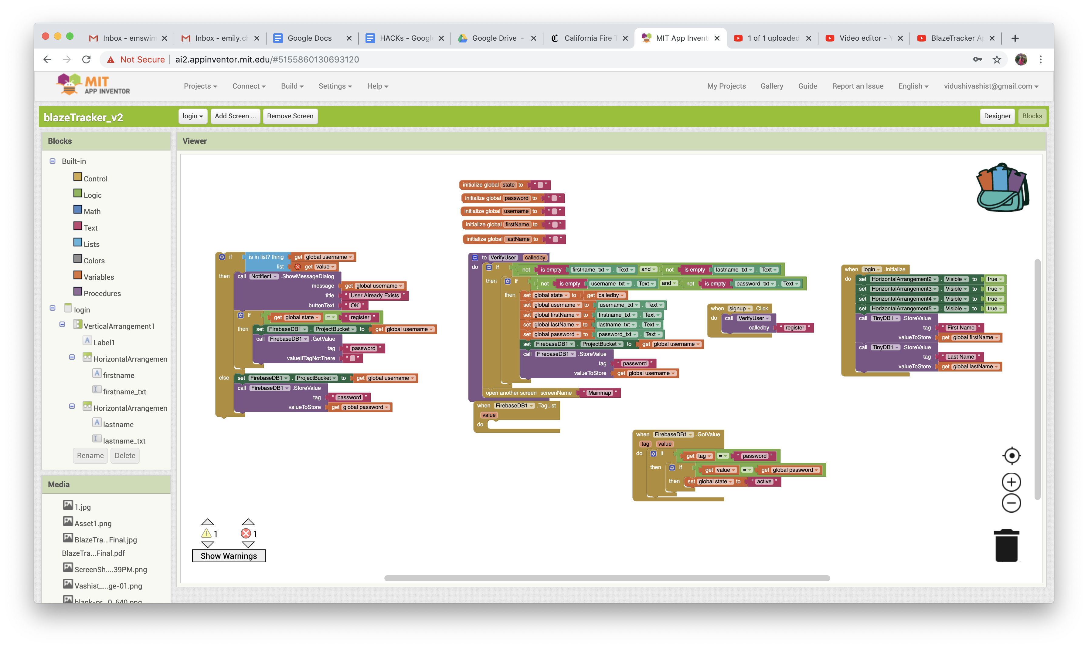1088x648 pixels.
Task: Open the login screen dropdown
Action: tap(193, 116)
